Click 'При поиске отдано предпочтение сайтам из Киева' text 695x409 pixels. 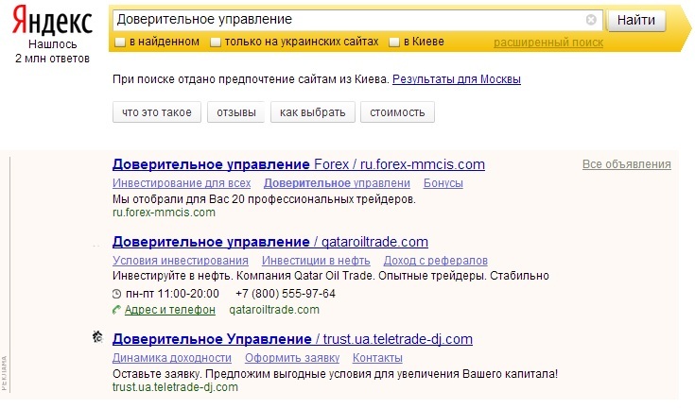251,79
